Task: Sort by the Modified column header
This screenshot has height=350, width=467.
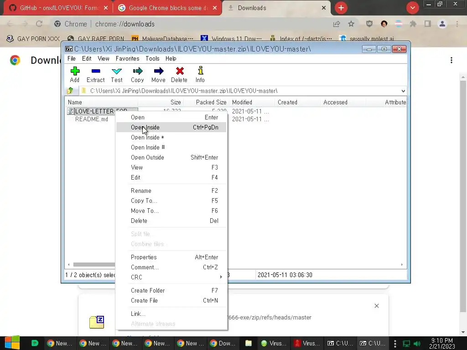Action: tap(252, 102)
